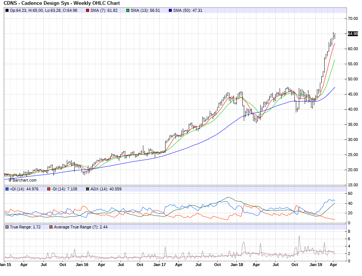Screen dimensions: 362x276
Task: Click the red SMA (7) legend swatch
Action: pos(88,10)
